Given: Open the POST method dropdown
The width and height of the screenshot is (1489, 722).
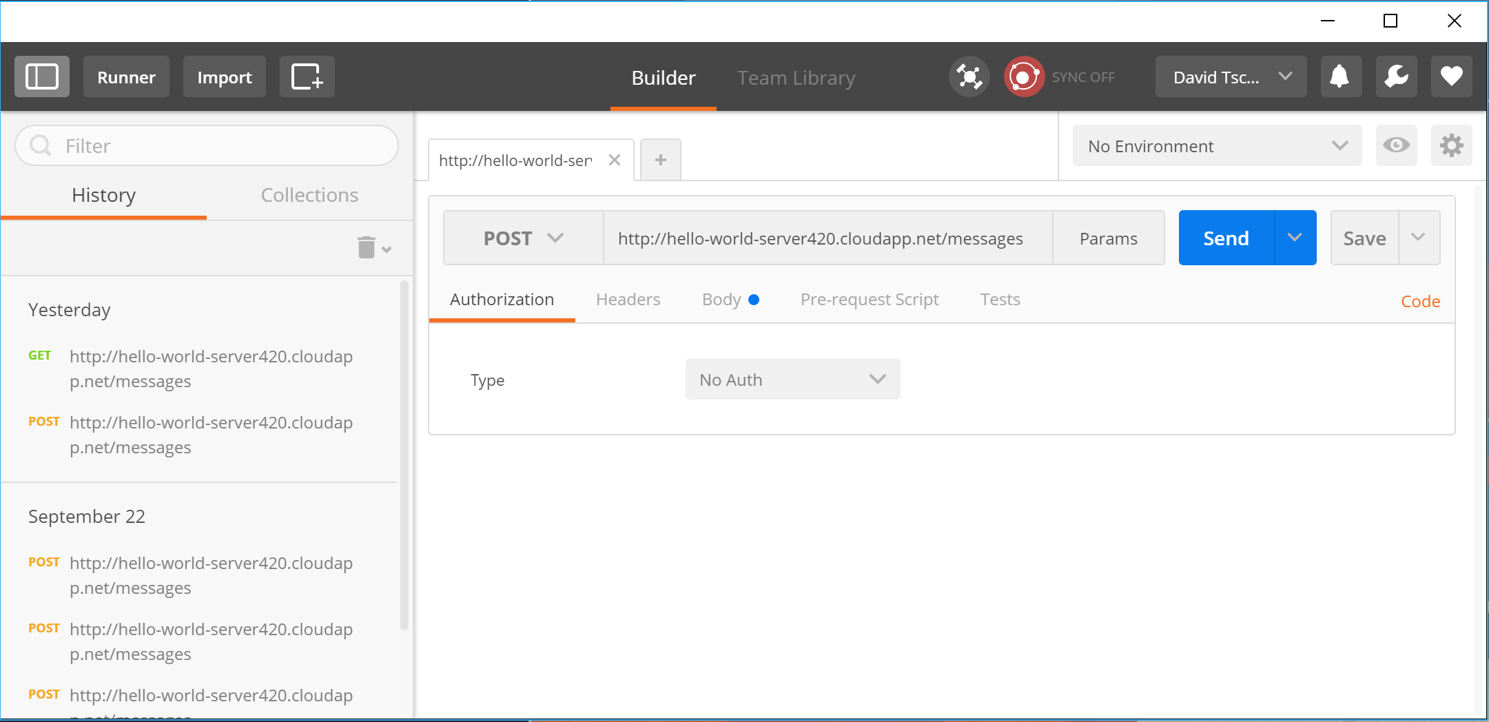Looking at the screenshot, I should click(524, 238).
